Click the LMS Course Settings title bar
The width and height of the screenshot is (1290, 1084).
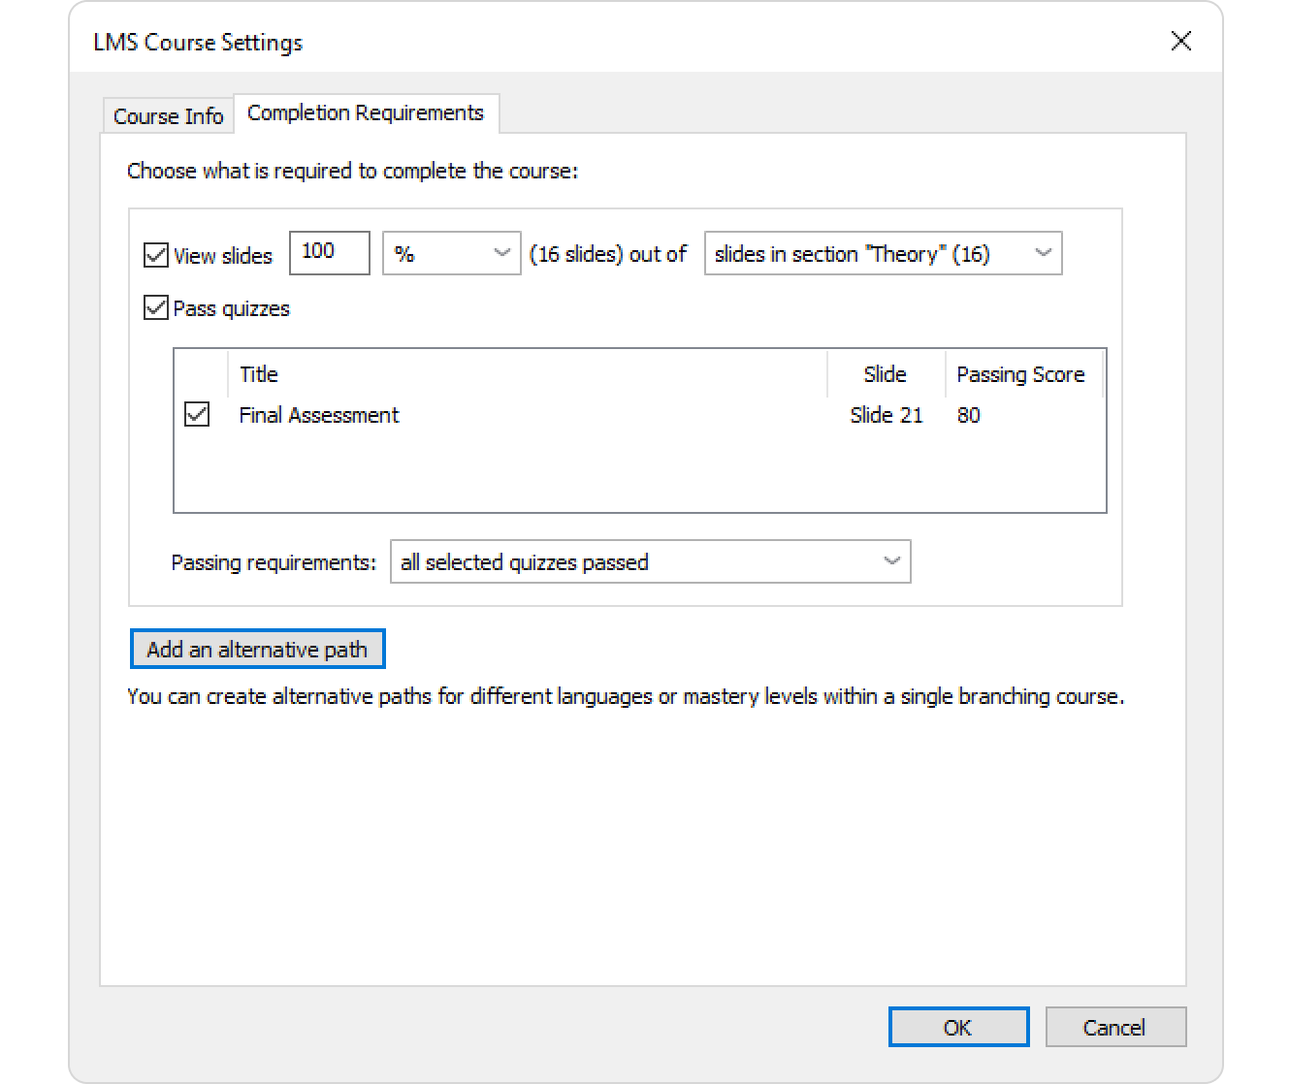pos(582,42)
